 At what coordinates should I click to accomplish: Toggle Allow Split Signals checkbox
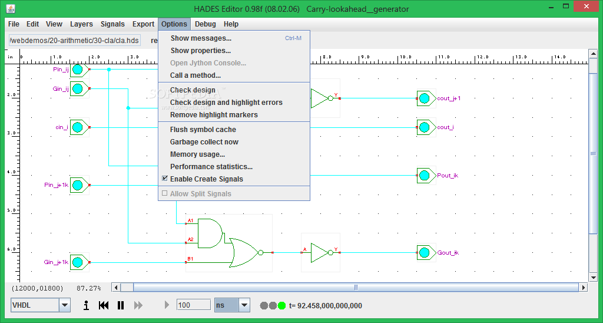165,193
